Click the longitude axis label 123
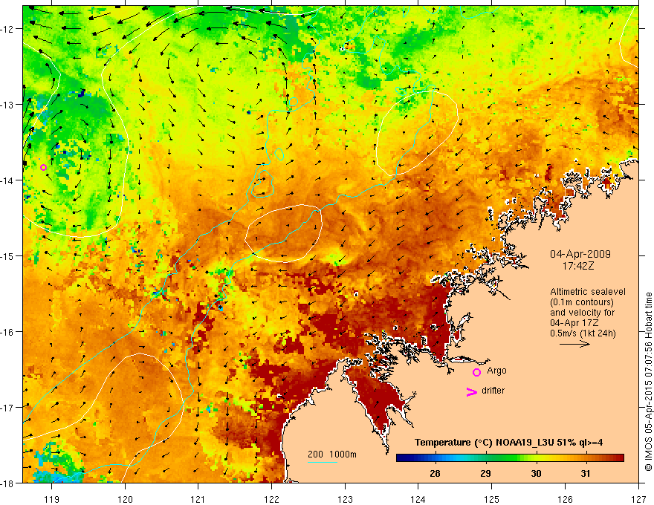 pyautogui.click(x=345, y=499)
